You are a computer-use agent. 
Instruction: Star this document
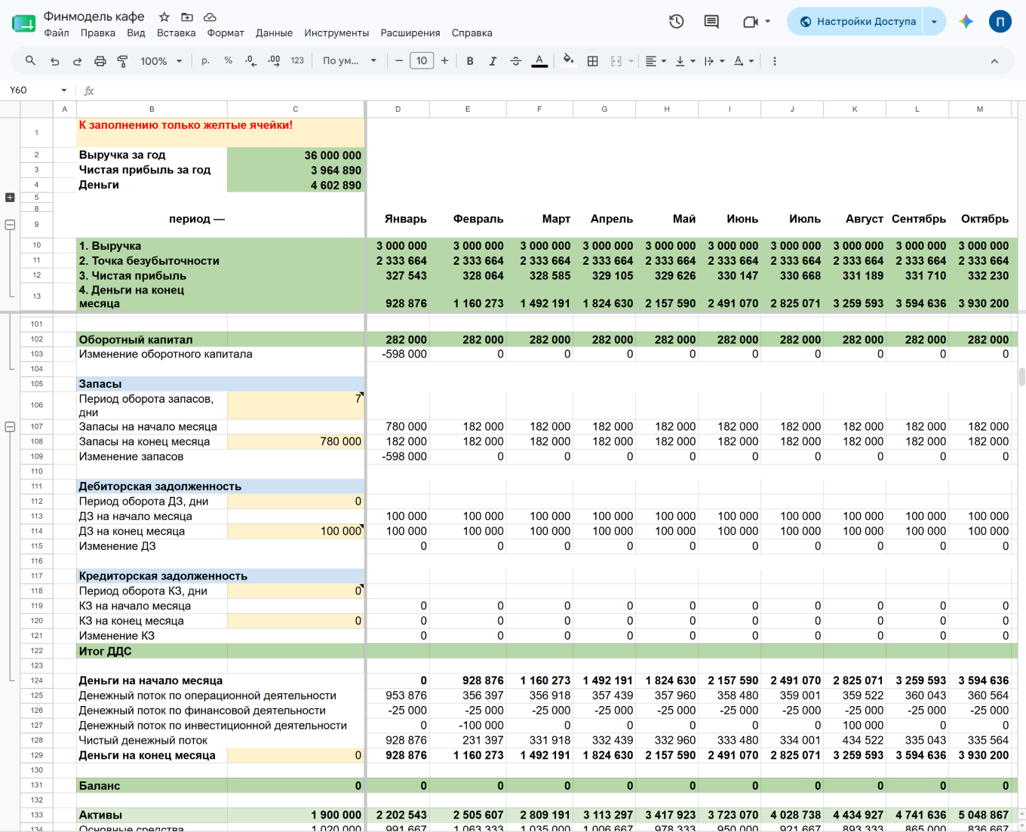point(164,17)
